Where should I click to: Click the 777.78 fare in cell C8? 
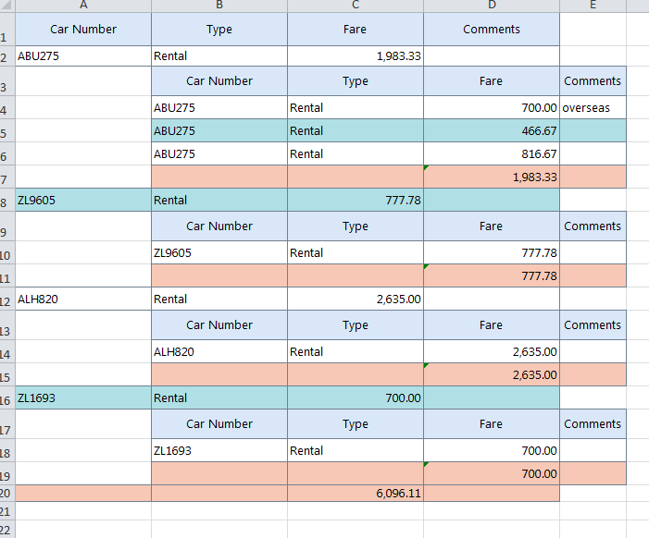pyautogui.click(x=356, y=201)
